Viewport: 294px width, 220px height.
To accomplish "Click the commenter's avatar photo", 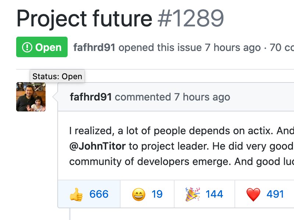I will (x=31, y=97).
